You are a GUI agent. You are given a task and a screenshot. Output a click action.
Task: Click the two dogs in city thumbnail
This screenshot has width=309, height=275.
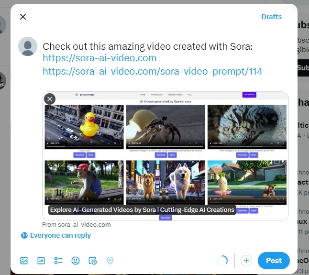pyautogui.click(x=166, y=182)
